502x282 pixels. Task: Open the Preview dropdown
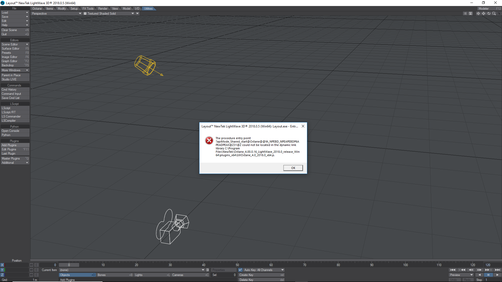tap(461, 275)
